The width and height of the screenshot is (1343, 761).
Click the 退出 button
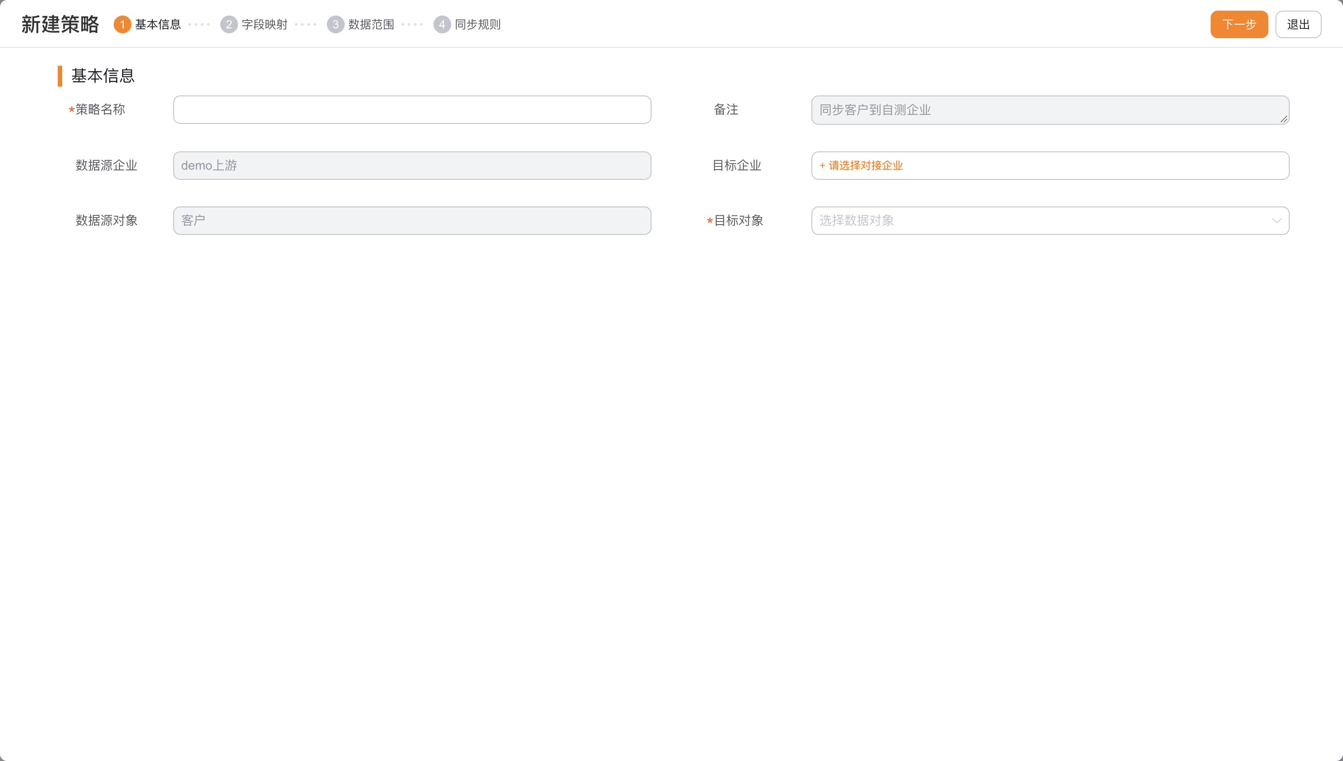pos(1298,24)
